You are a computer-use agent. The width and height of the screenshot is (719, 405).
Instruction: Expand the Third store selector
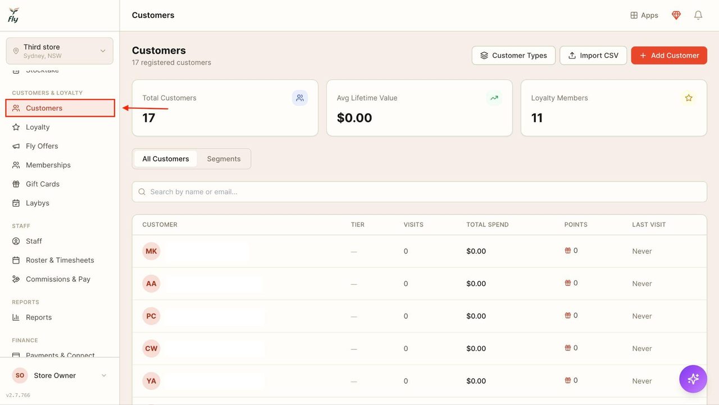(x=60, y=51)
